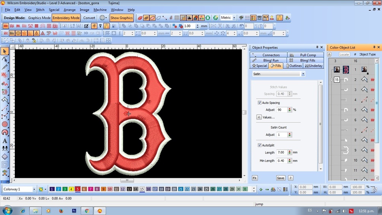This screenshot has height=215, width=382.
Task: Click the yellow padlock unlock icon
Action: click(34, 40)
